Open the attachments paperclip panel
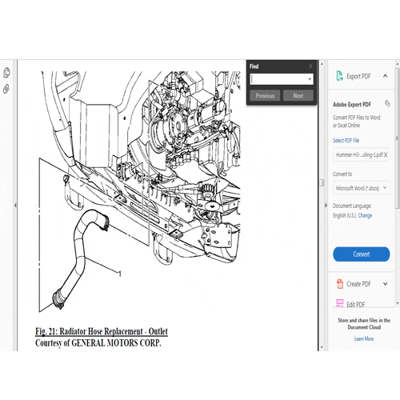Viewport: 400px width, 400px height. [x=6, y=89]
